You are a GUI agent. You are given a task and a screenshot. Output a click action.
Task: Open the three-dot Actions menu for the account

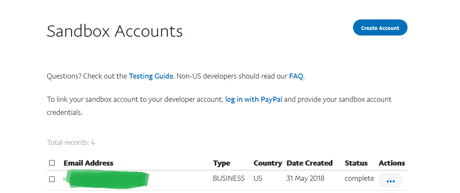click(x=390, y=181)
